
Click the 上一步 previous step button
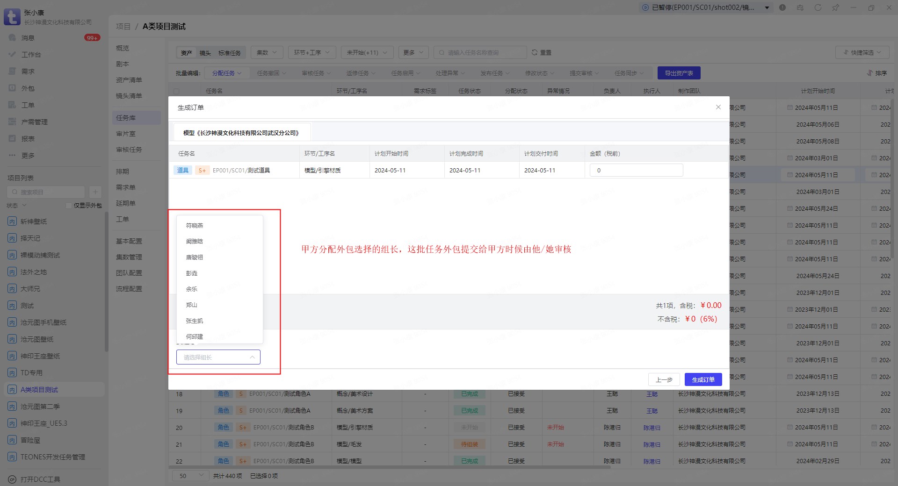[664, 380]
